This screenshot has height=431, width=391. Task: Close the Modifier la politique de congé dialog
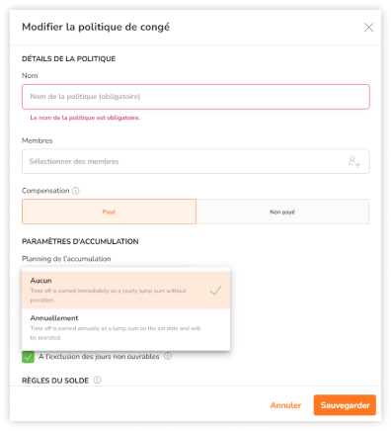tap(368, 27)
